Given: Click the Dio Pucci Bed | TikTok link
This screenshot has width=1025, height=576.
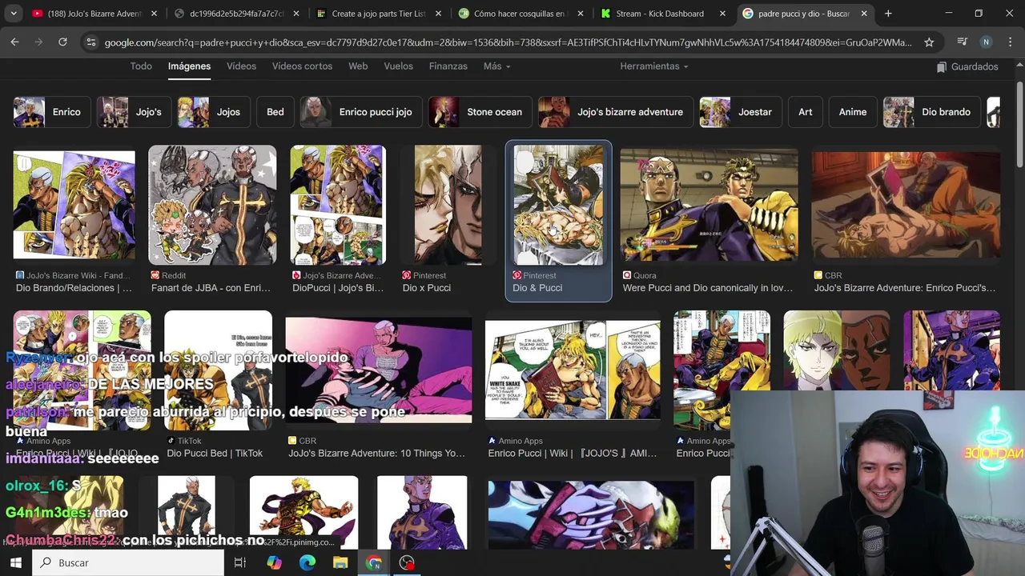Looking at the screenshot, I should tap(215, 454).
